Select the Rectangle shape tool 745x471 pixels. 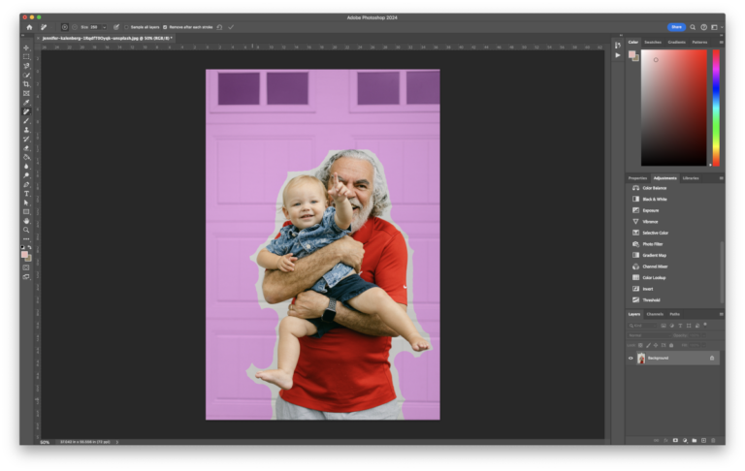click(26, 212)
